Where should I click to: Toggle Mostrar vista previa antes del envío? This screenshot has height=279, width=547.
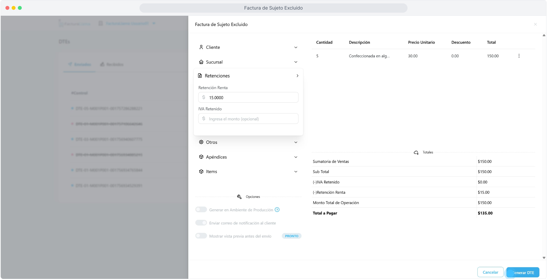pos(201,236)
